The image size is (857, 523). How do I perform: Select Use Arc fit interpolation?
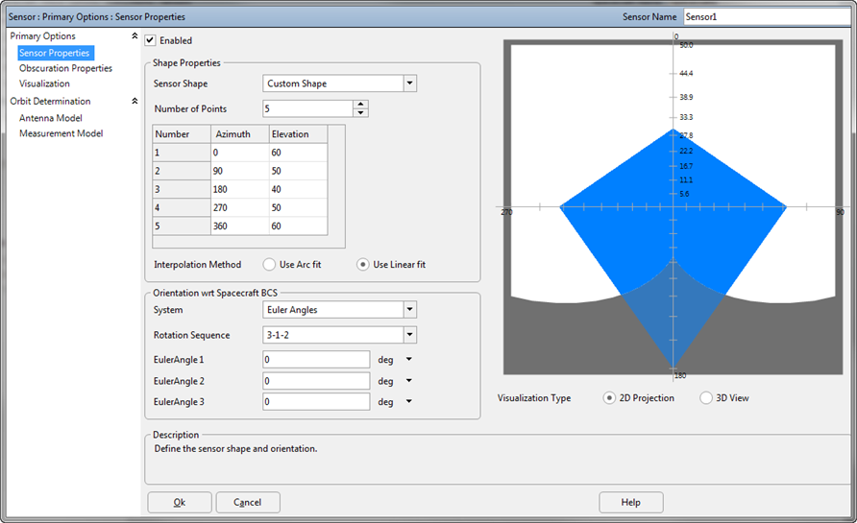[269, 265]
